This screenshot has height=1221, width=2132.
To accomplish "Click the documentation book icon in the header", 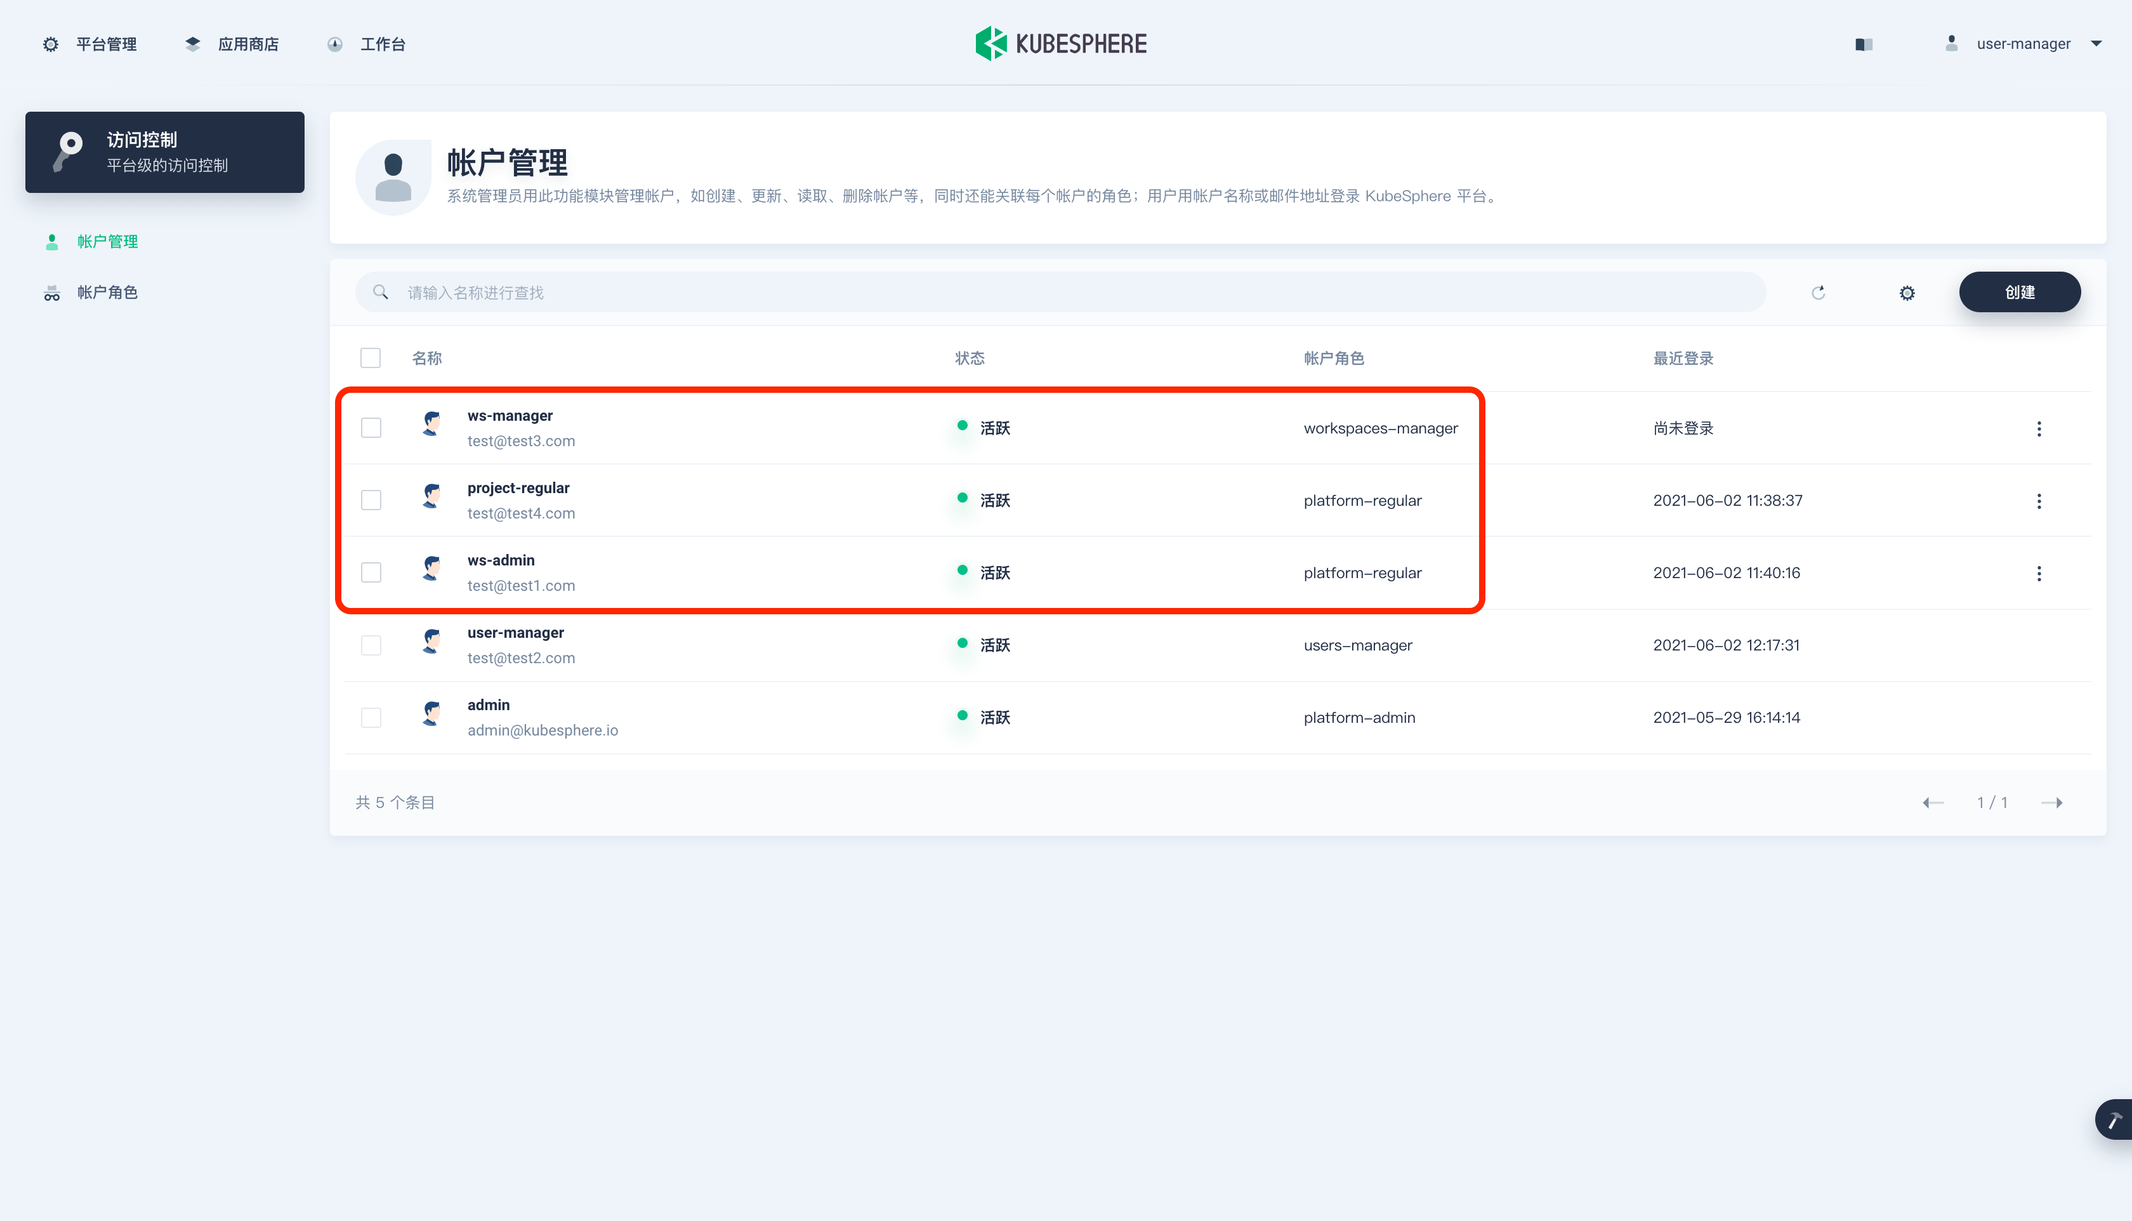I will (x=1863, y=44).
